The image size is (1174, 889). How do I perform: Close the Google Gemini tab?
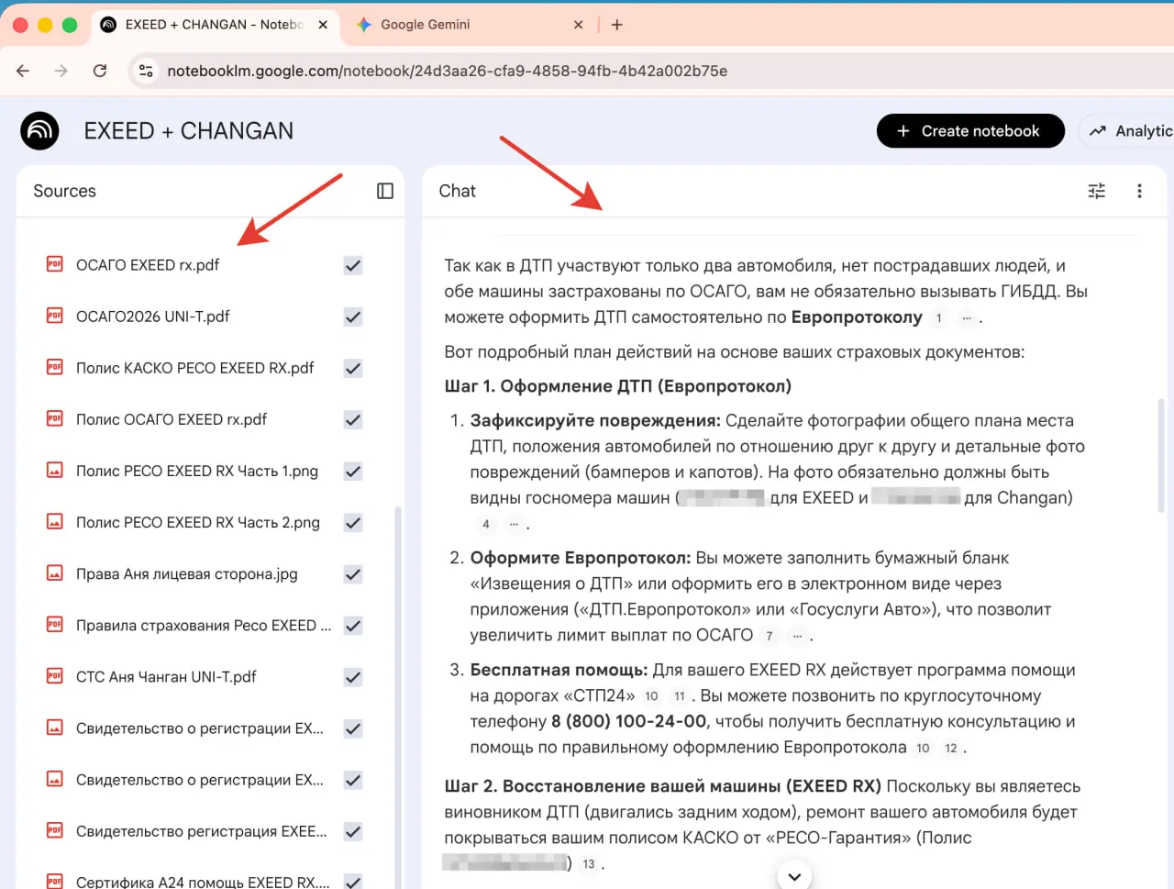point(578,25)
